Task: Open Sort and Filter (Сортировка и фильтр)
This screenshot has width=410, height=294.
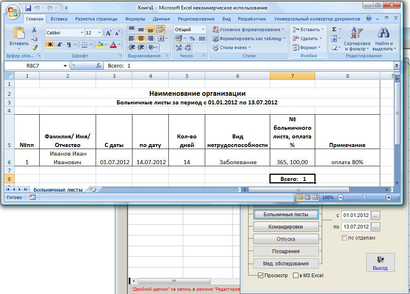Action: click(357, 39)
